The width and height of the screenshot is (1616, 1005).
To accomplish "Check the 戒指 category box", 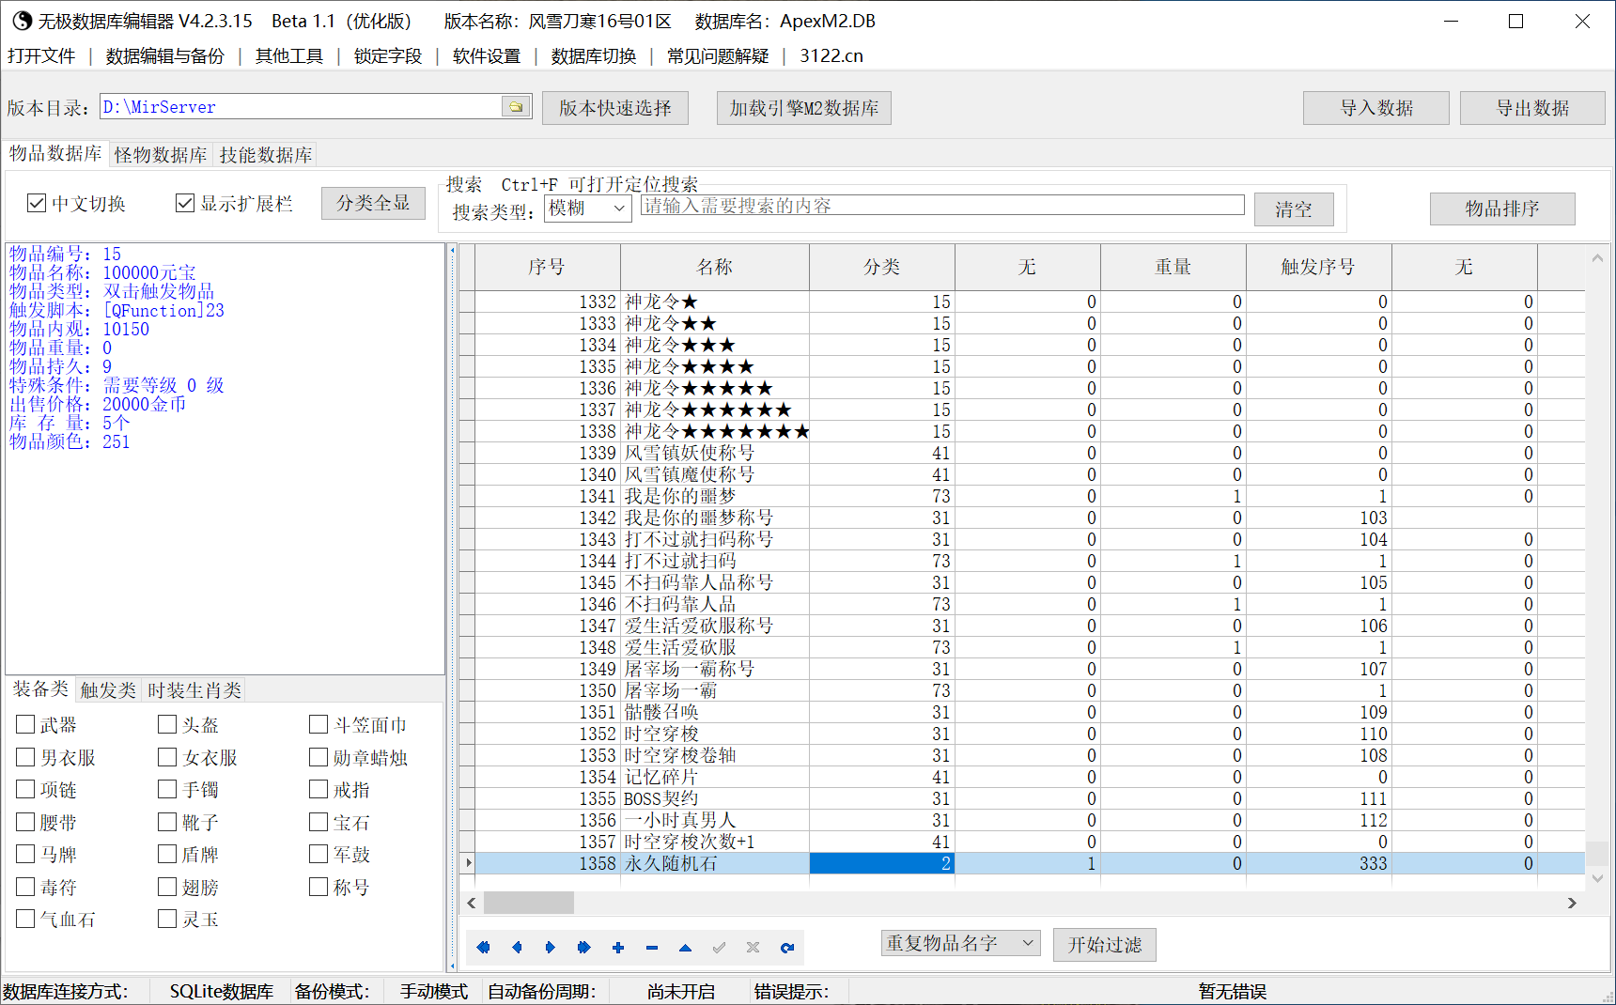I will tap(319, 789).
